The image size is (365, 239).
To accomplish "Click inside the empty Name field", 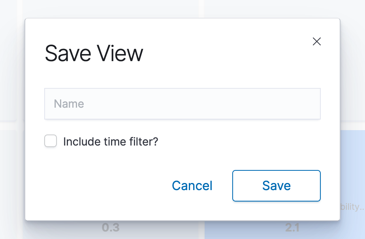I will coord(182,103).
